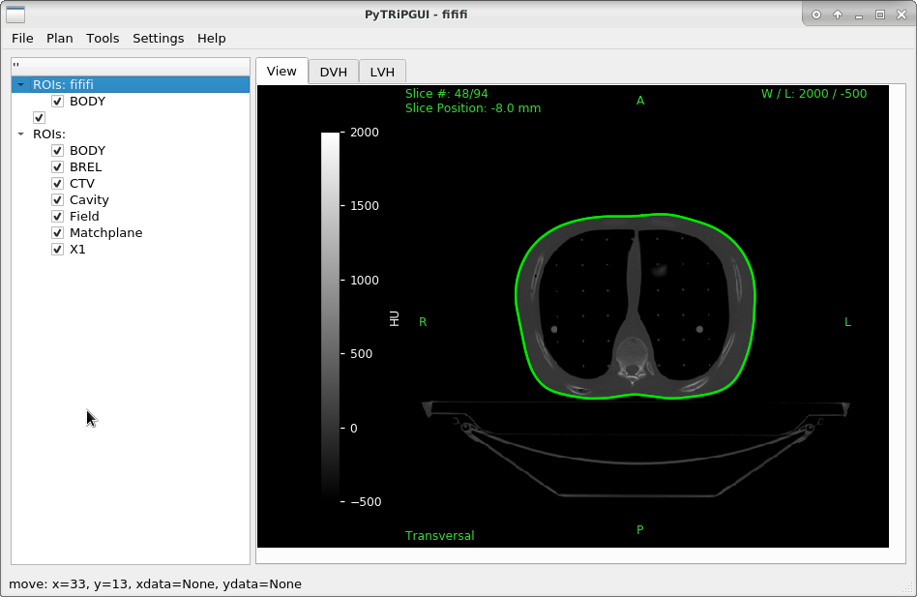Open the Help menu

pos(211,38)
